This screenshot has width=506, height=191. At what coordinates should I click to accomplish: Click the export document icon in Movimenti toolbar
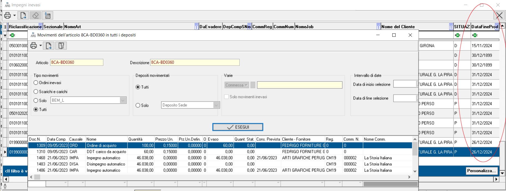[x=49, y=46]
